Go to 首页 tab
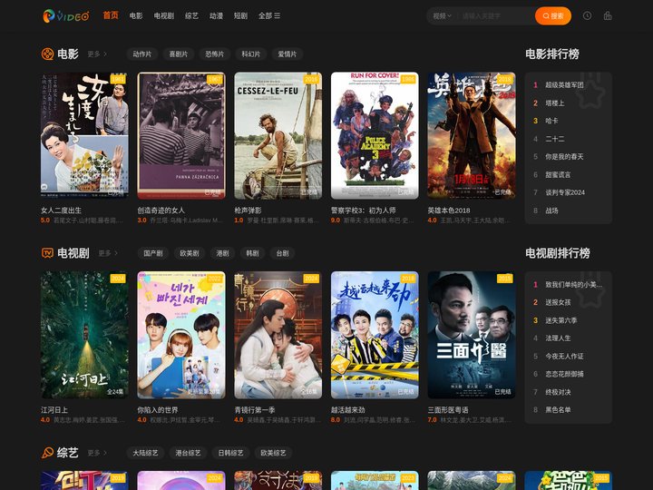The image size is (653, 490). (x=111, y=15)
